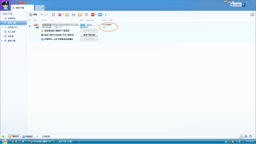
Task: Open 垃圾箱 in sidebar
Action: [10, 36]
